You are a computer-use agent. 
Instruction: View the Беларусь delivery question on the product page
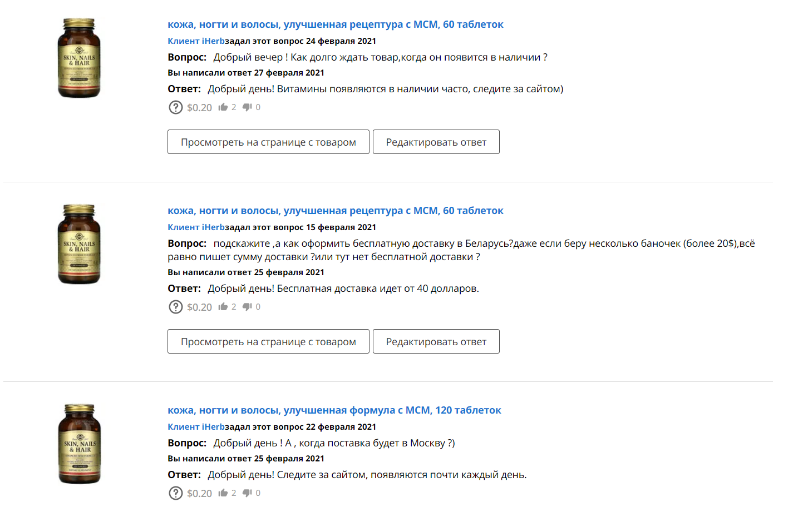pyautogui.click(x=268, y=341)
